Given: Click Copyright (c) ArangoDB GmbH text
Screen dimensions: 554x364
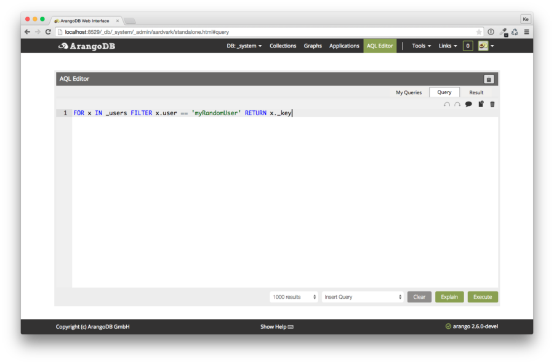Looking at the screenshot, I should (x=92, y=326).
